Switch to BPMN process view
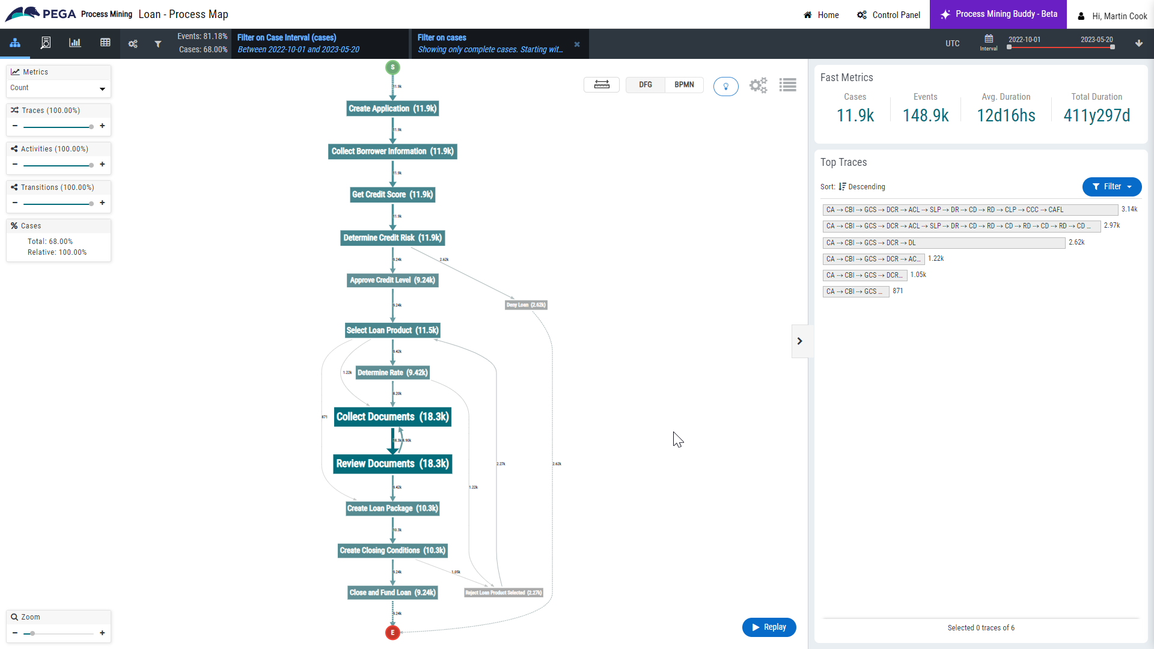 coord(684,85)
